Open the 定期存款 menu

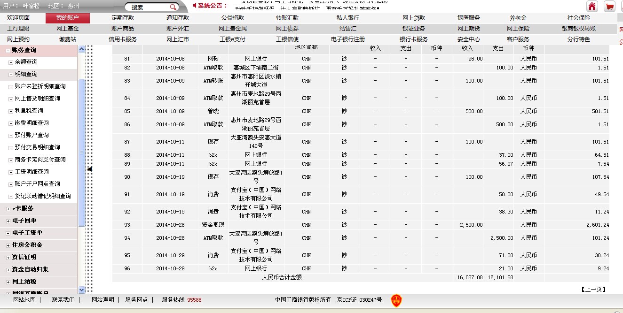[x=123, y=18]
